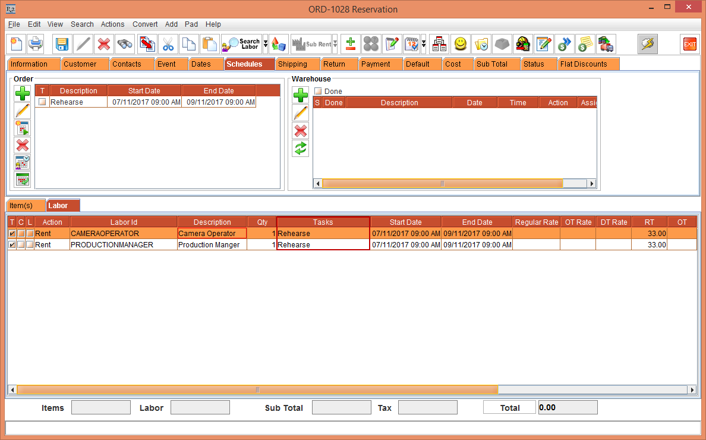Click the calendar 12 toolbar icon
The image size is (706, 440).
[x=411, y=44]
